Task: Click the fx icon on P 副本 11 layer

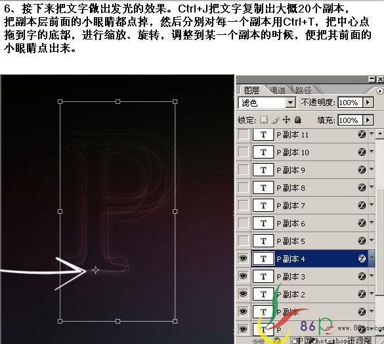Action: click(362, 134)
